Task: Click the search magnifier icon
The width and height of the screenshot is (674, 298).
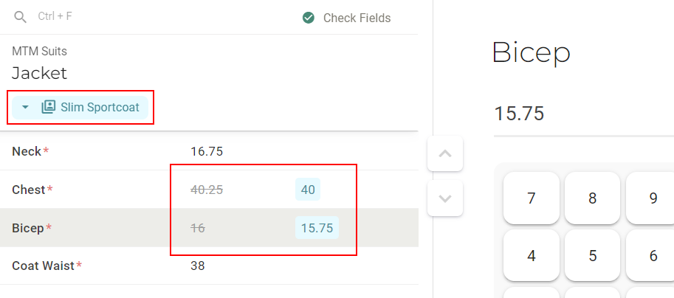Action: pyautogui.click(x=20, y=17)
